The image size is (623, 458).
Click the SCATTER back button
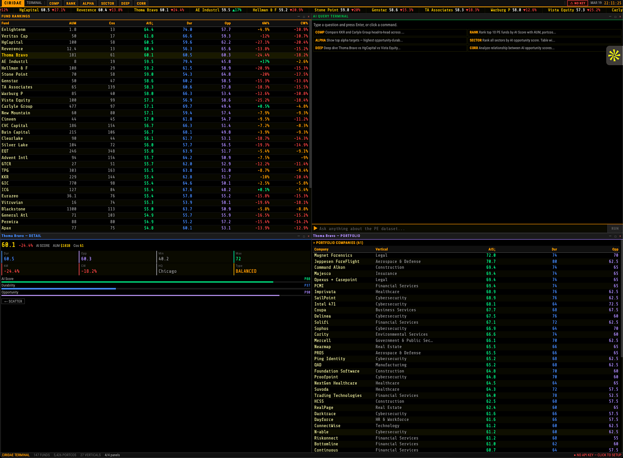[13, 301]
